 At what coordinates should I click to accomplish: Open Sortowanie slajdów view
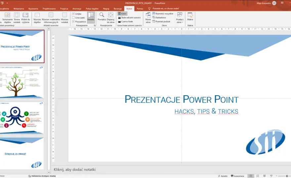click(x=7, y=18)
